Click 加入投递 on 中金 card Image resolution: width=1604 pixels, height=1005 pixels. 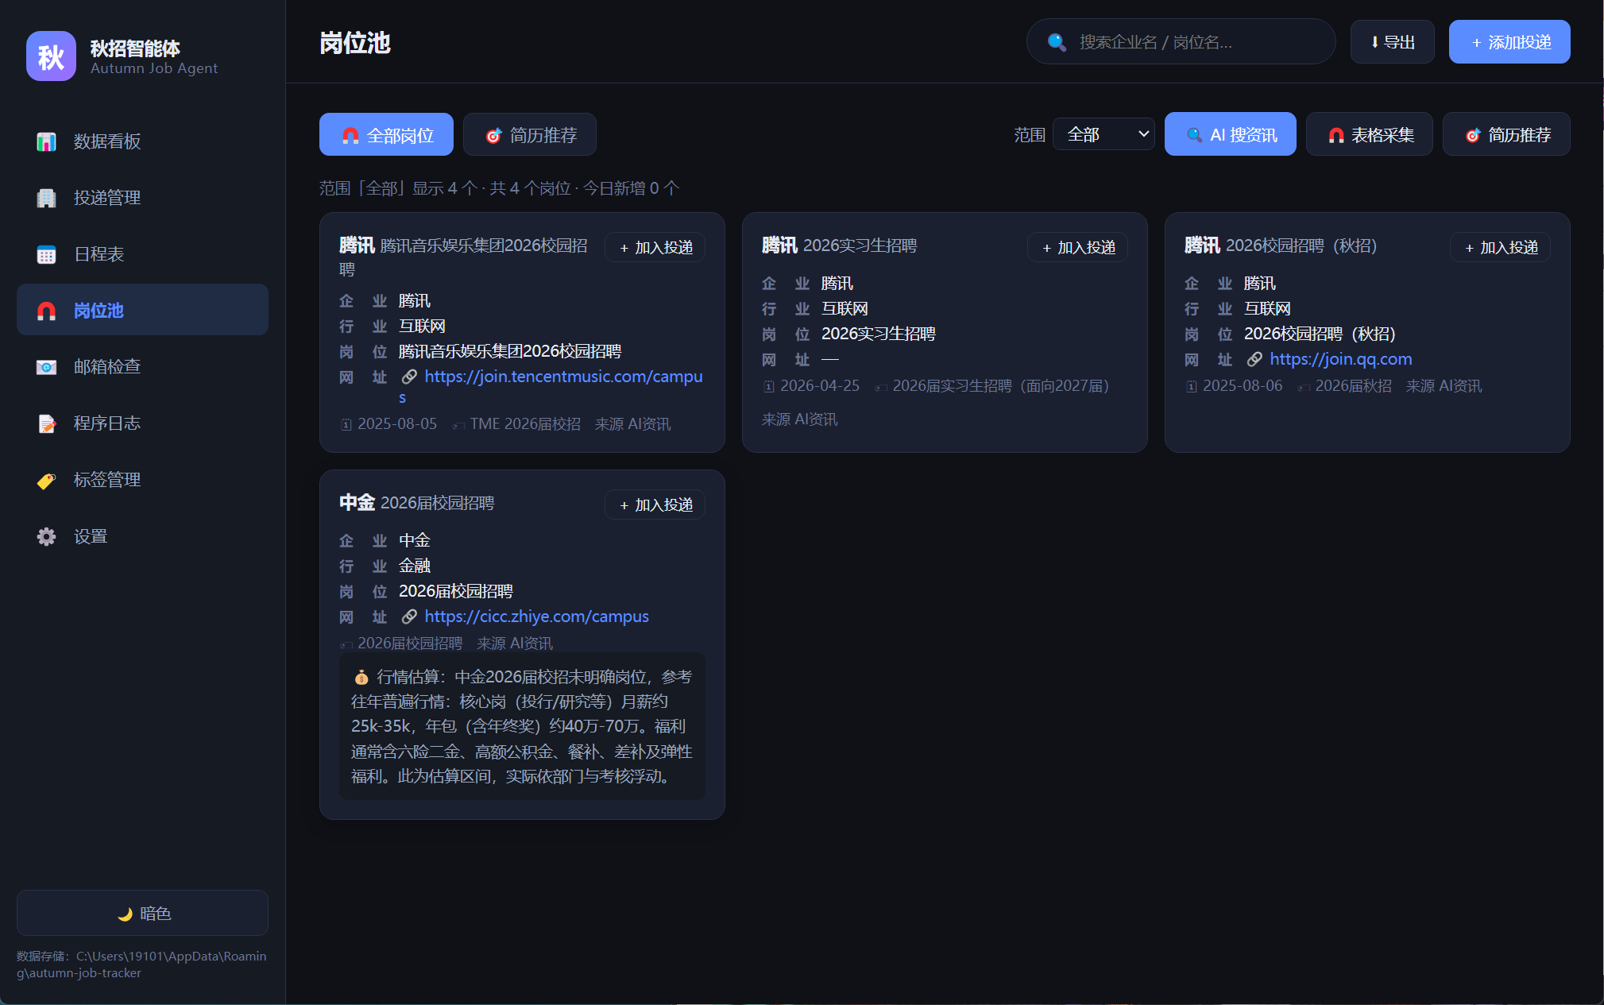[x=655, y=505]
